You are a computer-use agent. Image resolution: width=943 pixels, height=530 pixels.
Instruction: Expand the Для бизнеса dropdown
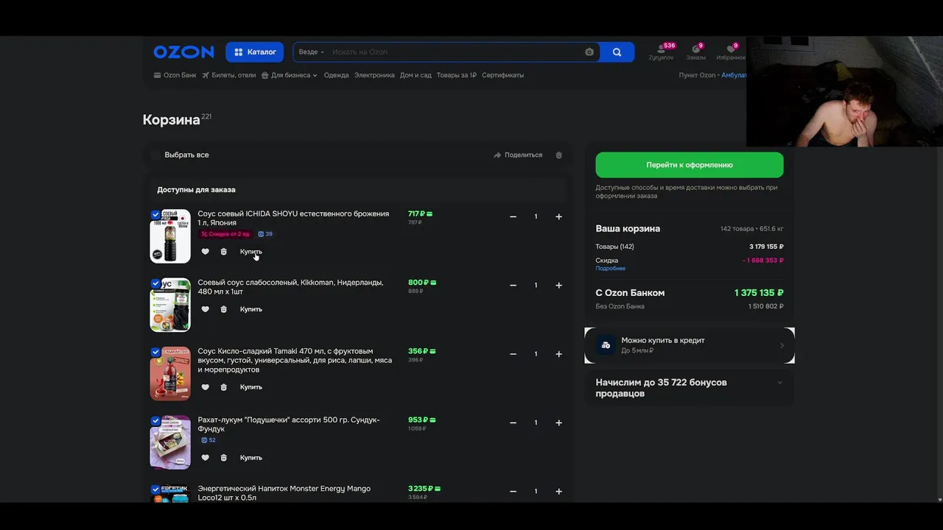point(290,75)
